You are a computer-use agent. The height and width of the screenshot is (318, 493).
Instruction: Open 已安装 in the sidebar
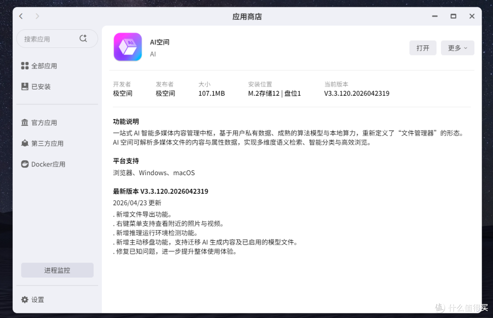pos(36,86)
